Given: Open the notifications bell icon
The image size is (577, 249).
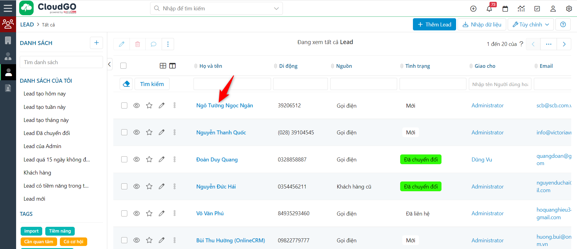Looking at the screenshot, I should pyautogui.click(x=489, y=9).
